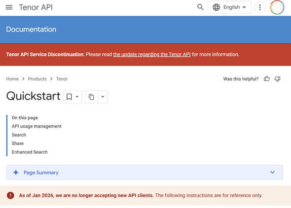The image size is (291, 208).
Task: Open the three-dot more options menu
Action: 260,7
